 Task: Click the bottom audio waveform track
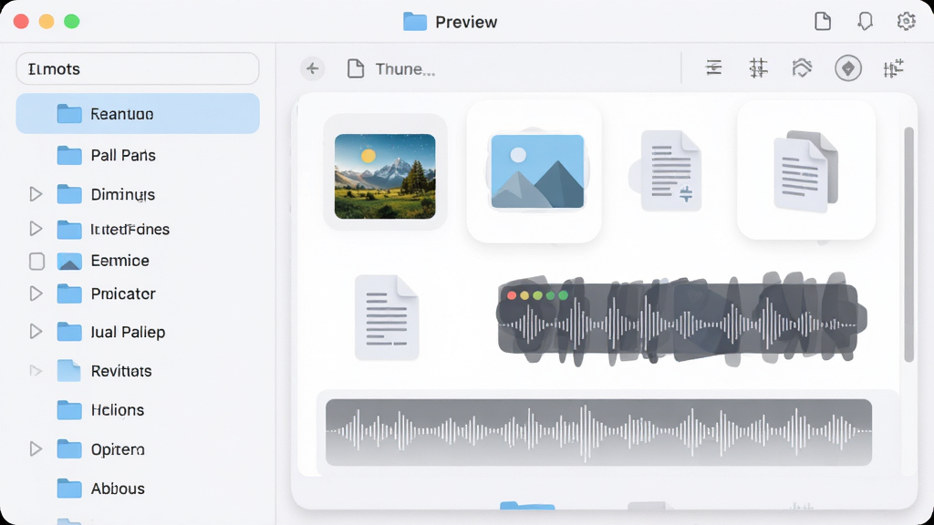[598, 432]
